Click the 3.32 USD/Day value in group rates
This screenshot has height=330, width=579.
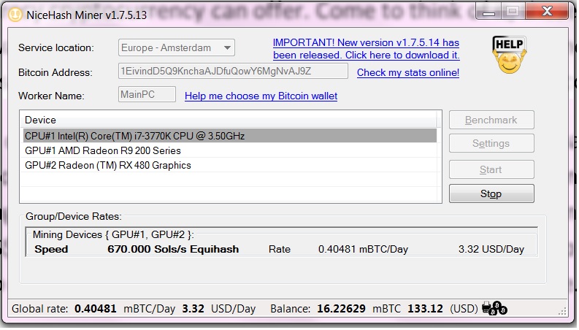(x=491, y=249)
